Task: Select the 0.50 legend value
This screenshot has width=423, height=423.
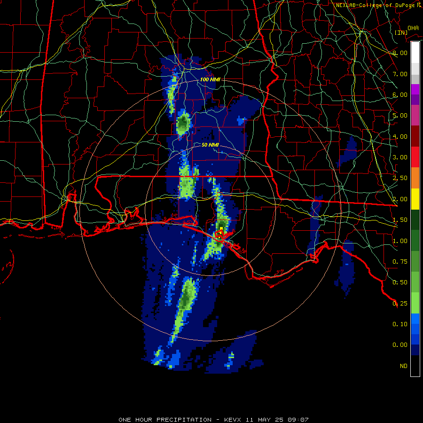Action: [x=400, y=282]
